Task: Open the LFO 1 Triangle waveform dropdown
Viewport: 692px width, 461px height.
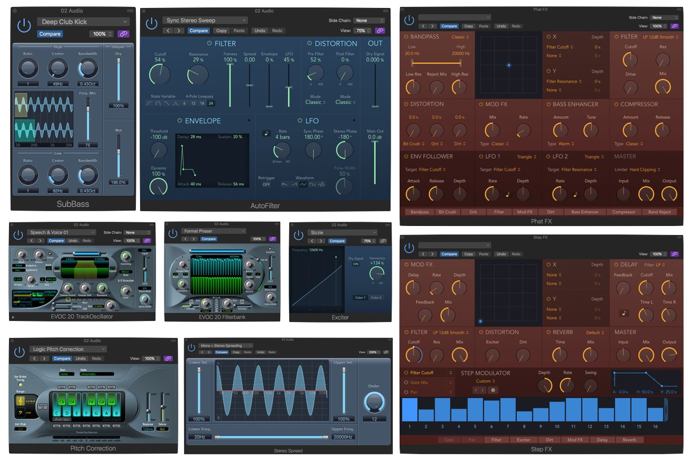Action: (x=527, y=156)
